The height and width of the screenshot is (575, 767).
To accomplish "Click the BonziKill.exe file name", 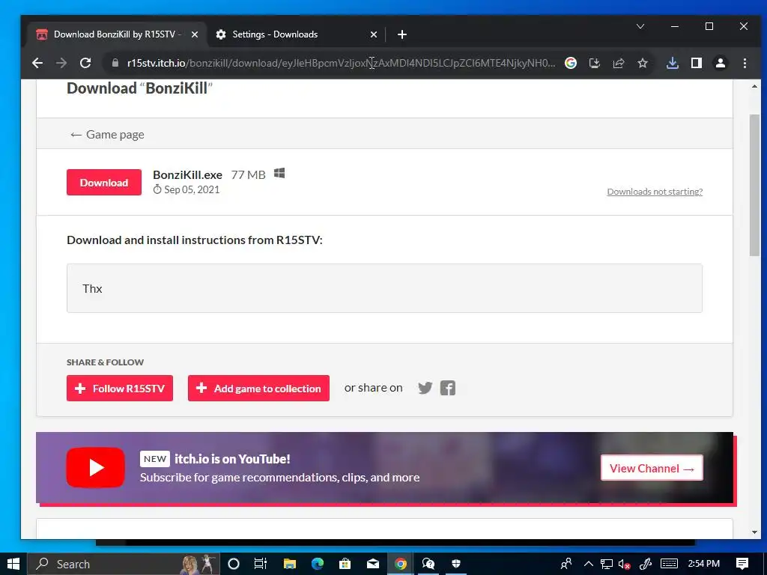I will [187, 175].
